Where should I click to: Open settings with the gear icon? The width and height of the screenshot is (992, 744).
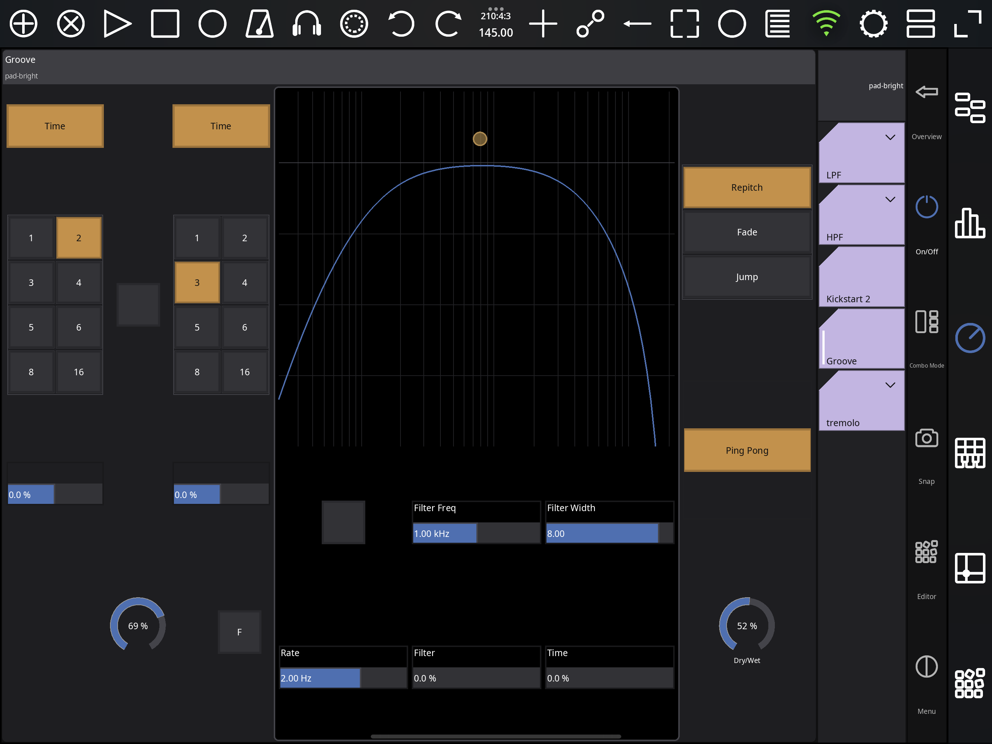(873, 24)
